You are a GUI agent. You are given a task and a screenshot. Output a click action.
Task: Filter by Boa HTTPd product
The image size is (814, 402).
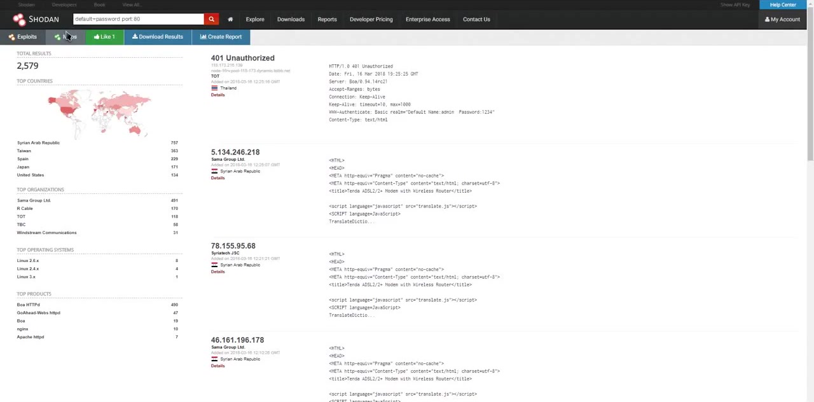[28, 305]
